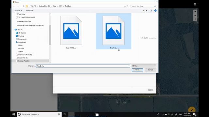The height and width of the screenshot is (117, 209).
Task: Select Videos in navigation tree
Action: (x=21, y=52)
